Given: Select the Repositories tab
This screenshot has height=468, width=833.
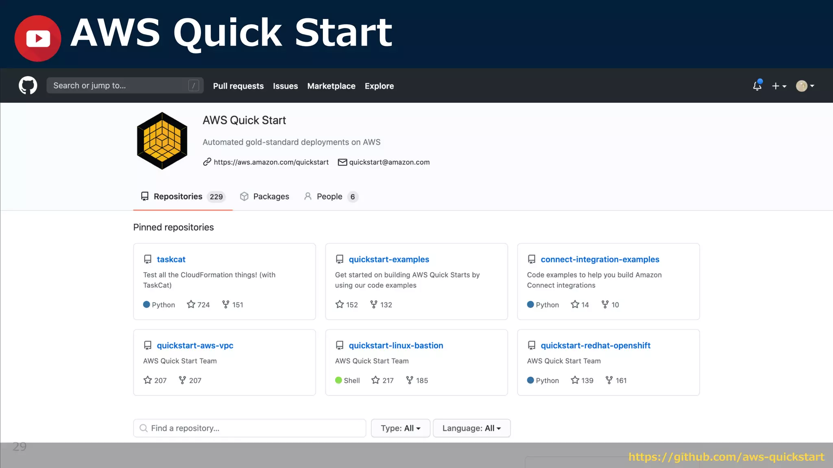Looking at the screenshot, I should (183, 197).
